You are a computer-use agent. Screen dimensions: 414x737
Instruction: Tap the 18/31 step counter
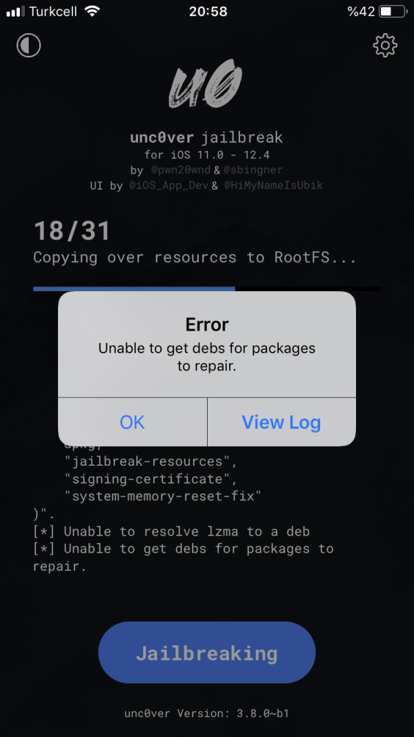(x=72, y=231)
